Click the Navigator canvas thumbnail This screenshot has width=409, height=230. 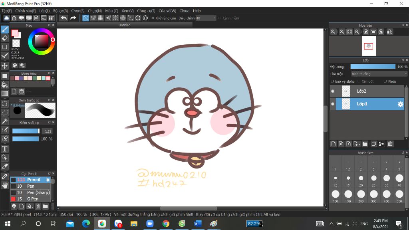(369, 46)
